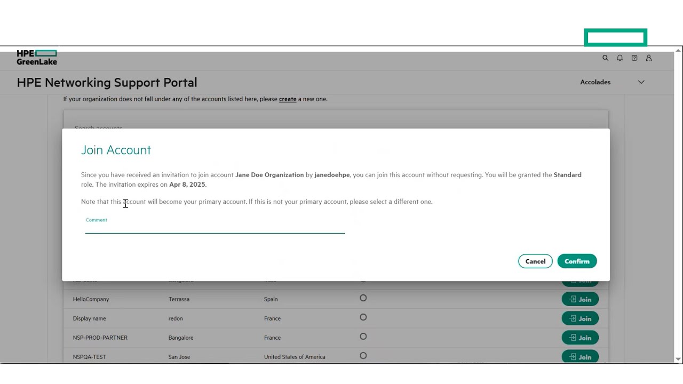Select the Display name row radio button

(x=363, y=317)
